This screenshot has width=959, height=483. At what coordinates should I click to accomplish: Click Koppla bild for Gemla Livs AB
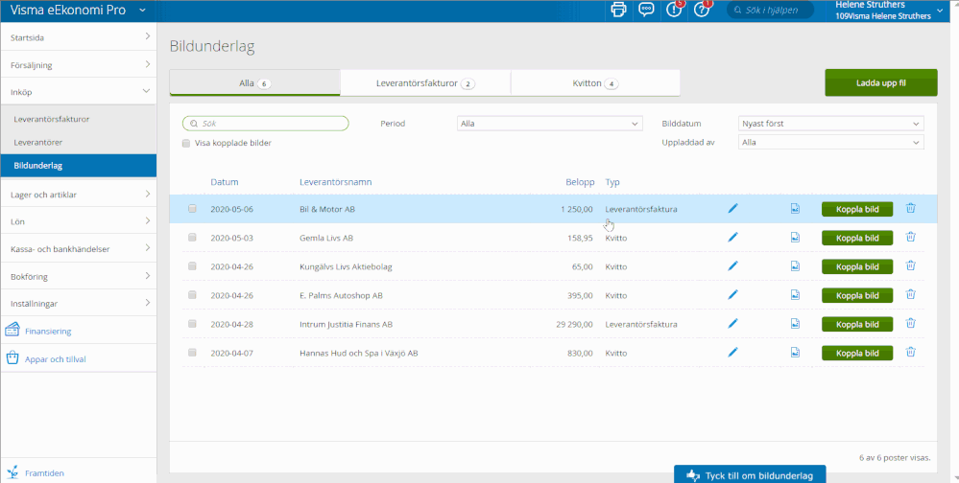856,238
